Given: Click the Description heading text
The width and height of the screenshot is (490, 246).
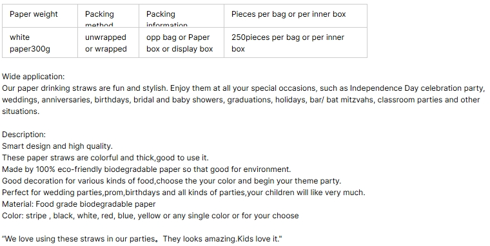Looking at the screenshot, I should click(x=24, y=135).
